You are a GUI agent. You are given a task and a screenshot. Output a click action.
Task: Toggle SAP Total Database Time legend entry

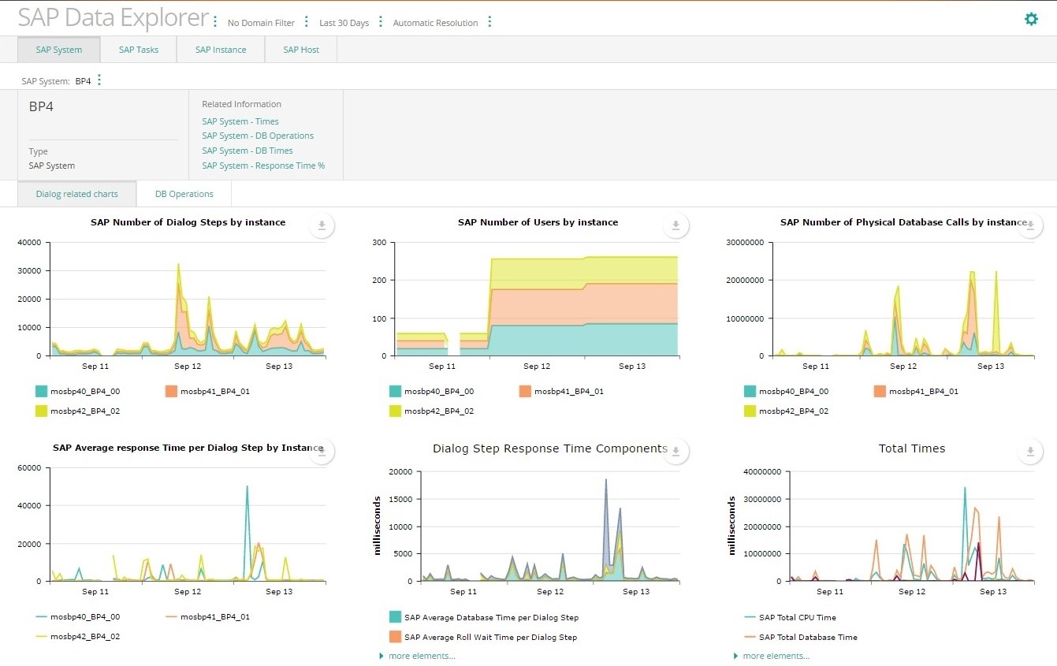[800, 637]
